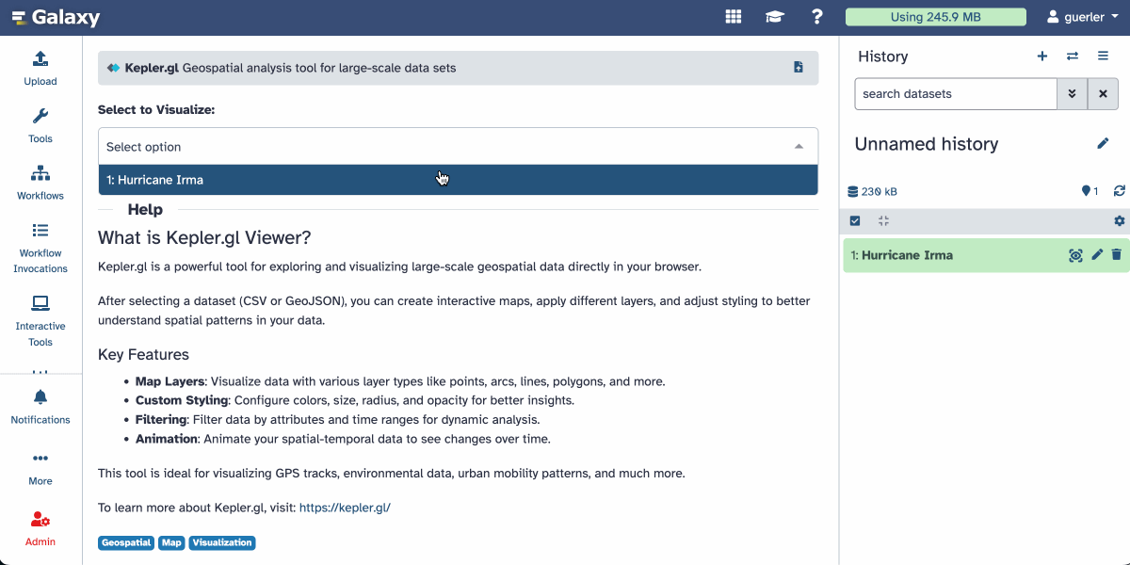This screenshot has width=1130, height=565.
Task: Follow the https://kepler.gl/ link
Action: click(345, 508)
